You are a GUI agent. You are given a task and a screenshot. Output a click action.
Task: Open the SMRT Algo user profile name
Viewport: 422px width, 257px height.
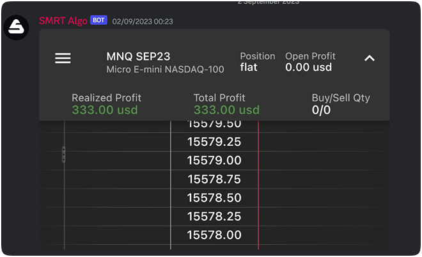[63, 20]
